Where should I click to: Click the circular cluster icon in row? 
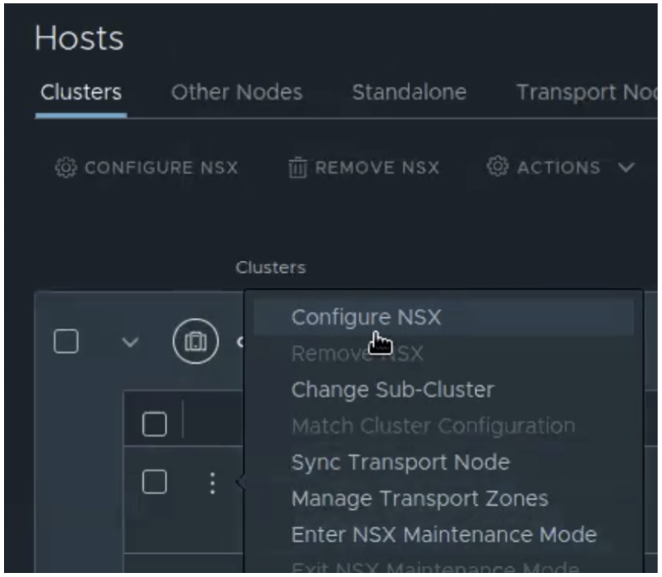tap(192, 341)
